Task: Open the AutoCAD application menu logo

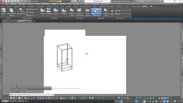Action: [x=2, y=1]
